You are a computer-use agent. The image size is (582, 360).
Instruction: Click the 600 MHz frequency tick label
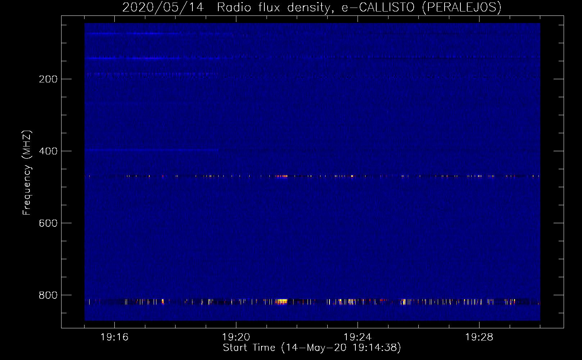click(x=48, y=223)
